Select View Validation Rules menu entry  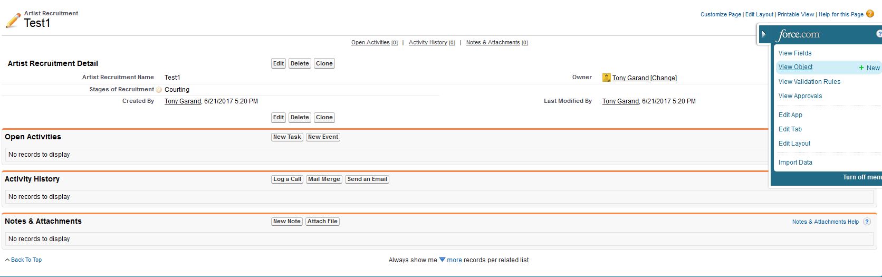(x=809, y=82)
